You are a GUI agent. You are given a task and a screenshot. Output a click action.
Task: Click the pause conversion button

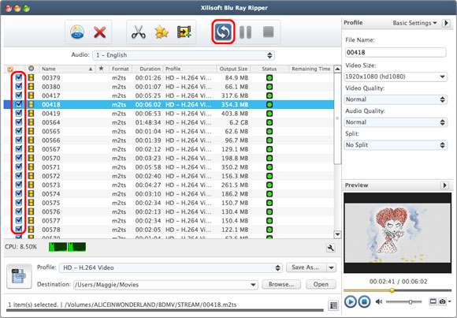[x=245, y=32]
